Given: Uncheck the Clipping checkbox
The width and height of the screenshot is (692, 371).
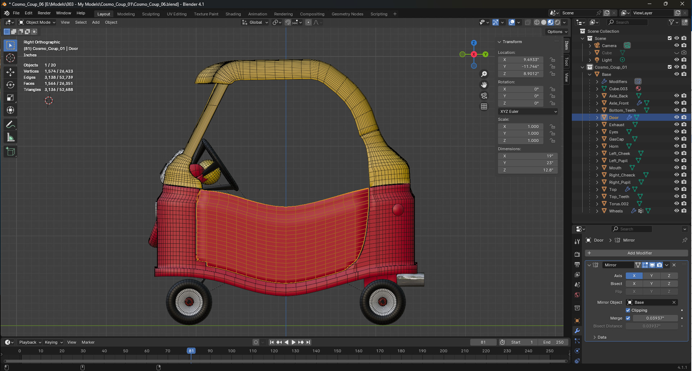Looking at the screenshot, I should pyautogui.click(x=628, y=310).
